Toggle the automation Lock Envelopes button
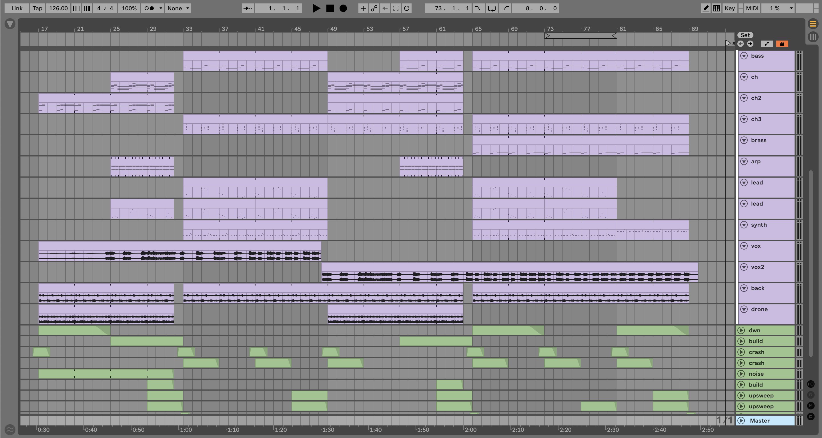822x438 pixels. (x=782, y=44)
